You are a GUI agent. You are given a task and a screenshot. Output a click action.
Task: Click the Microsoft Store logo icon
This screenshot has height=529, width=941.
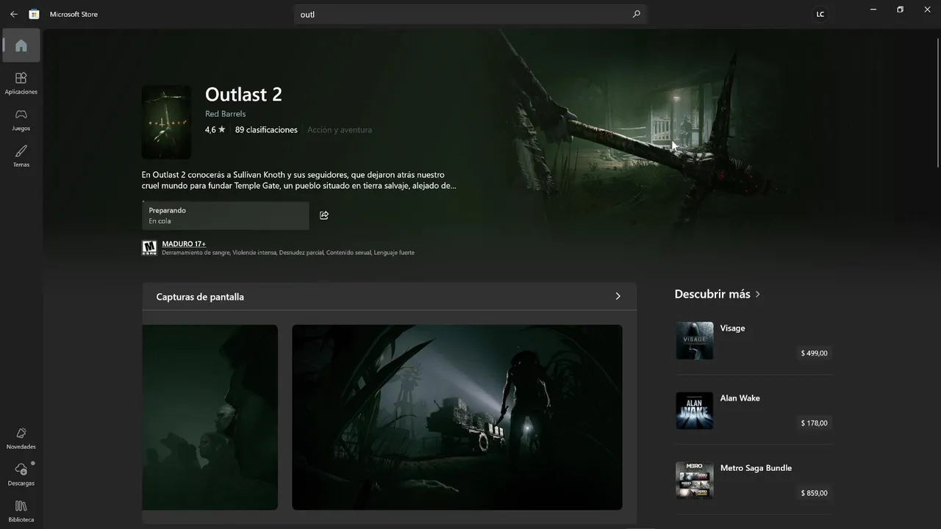point(34,14)
